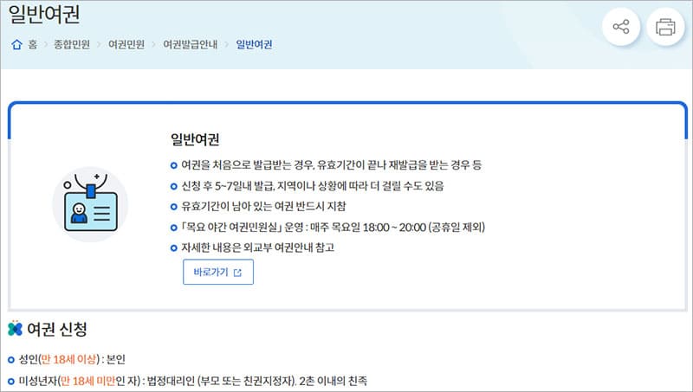The image size is (693, 392).
Task: Click the chevron before the blue 일반여권 breadcrumb
Action: coord(227,44)
